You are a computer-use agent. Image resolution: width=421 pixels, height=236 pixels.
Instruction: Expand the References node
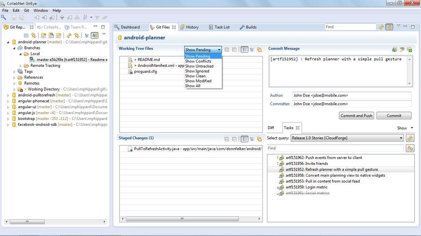click(14, 78)
